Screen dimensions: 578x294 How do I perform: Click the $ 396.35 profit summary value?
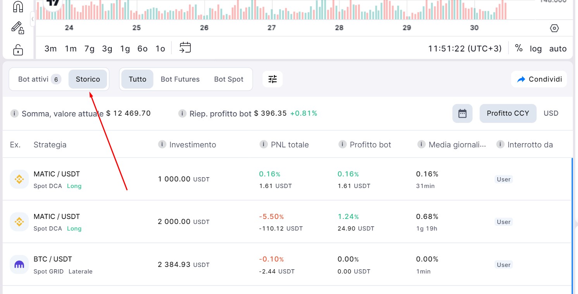pyautogui.click(x=270, y=113)
